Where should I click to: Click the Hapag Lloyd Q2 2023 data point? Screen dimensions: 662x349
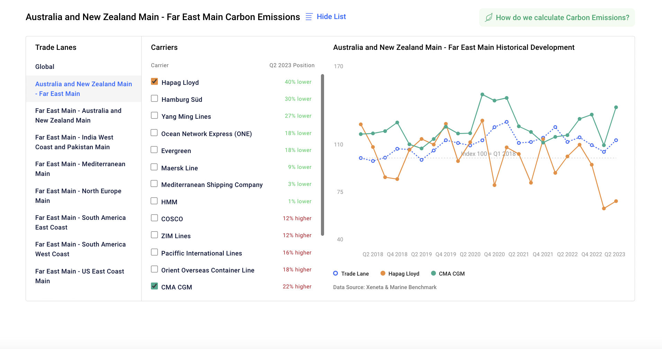pyautogui.click(x=616, y=201)
